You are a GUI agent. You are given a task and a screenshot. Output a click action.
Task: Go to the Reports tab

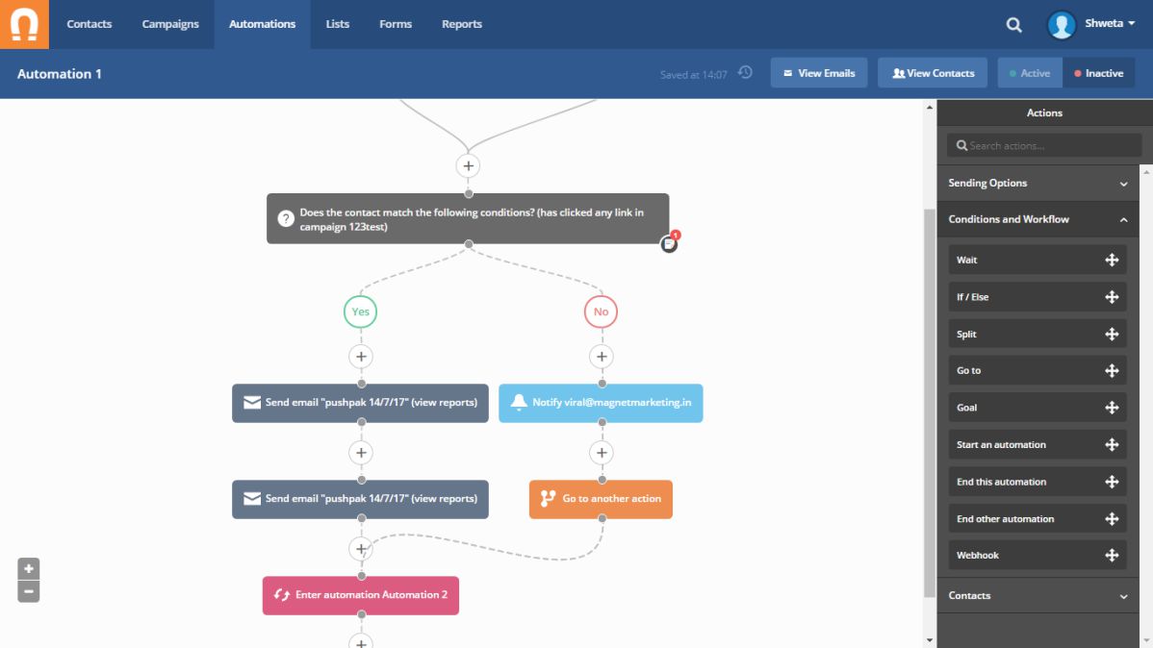point(462,24)
